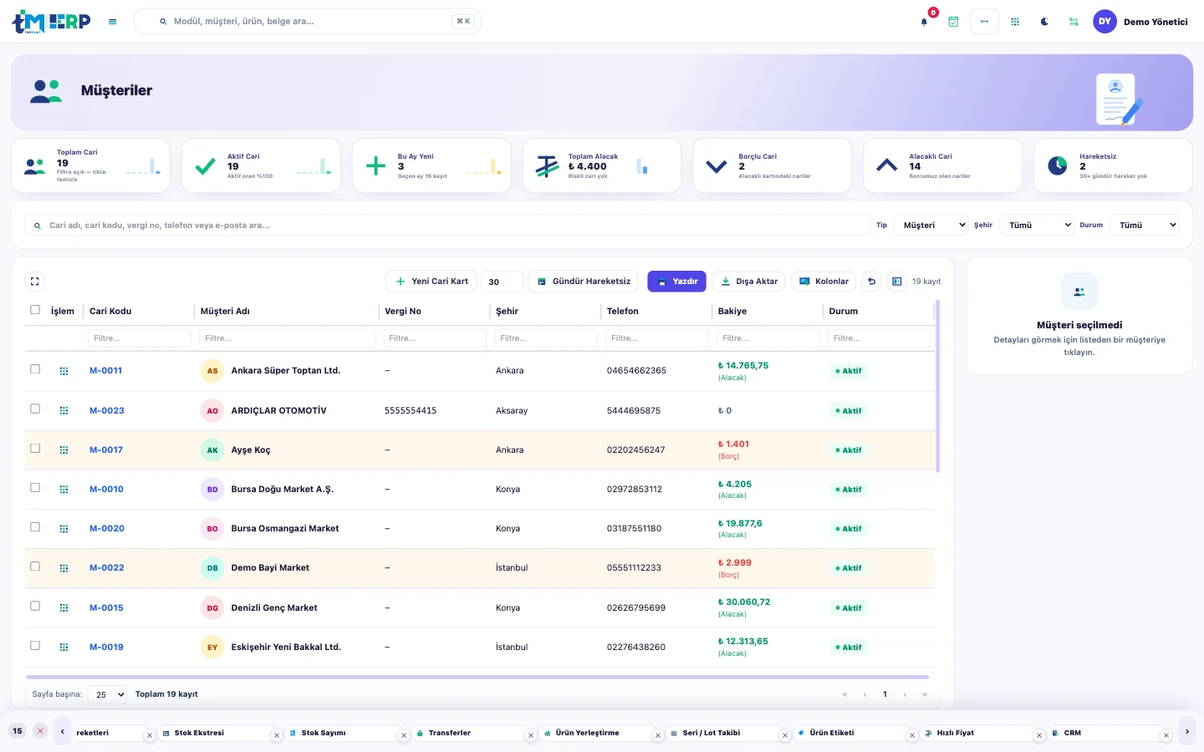The image size is (1204, 752).
Task: Close the Stok Sayımı tab
Action: 404,736
